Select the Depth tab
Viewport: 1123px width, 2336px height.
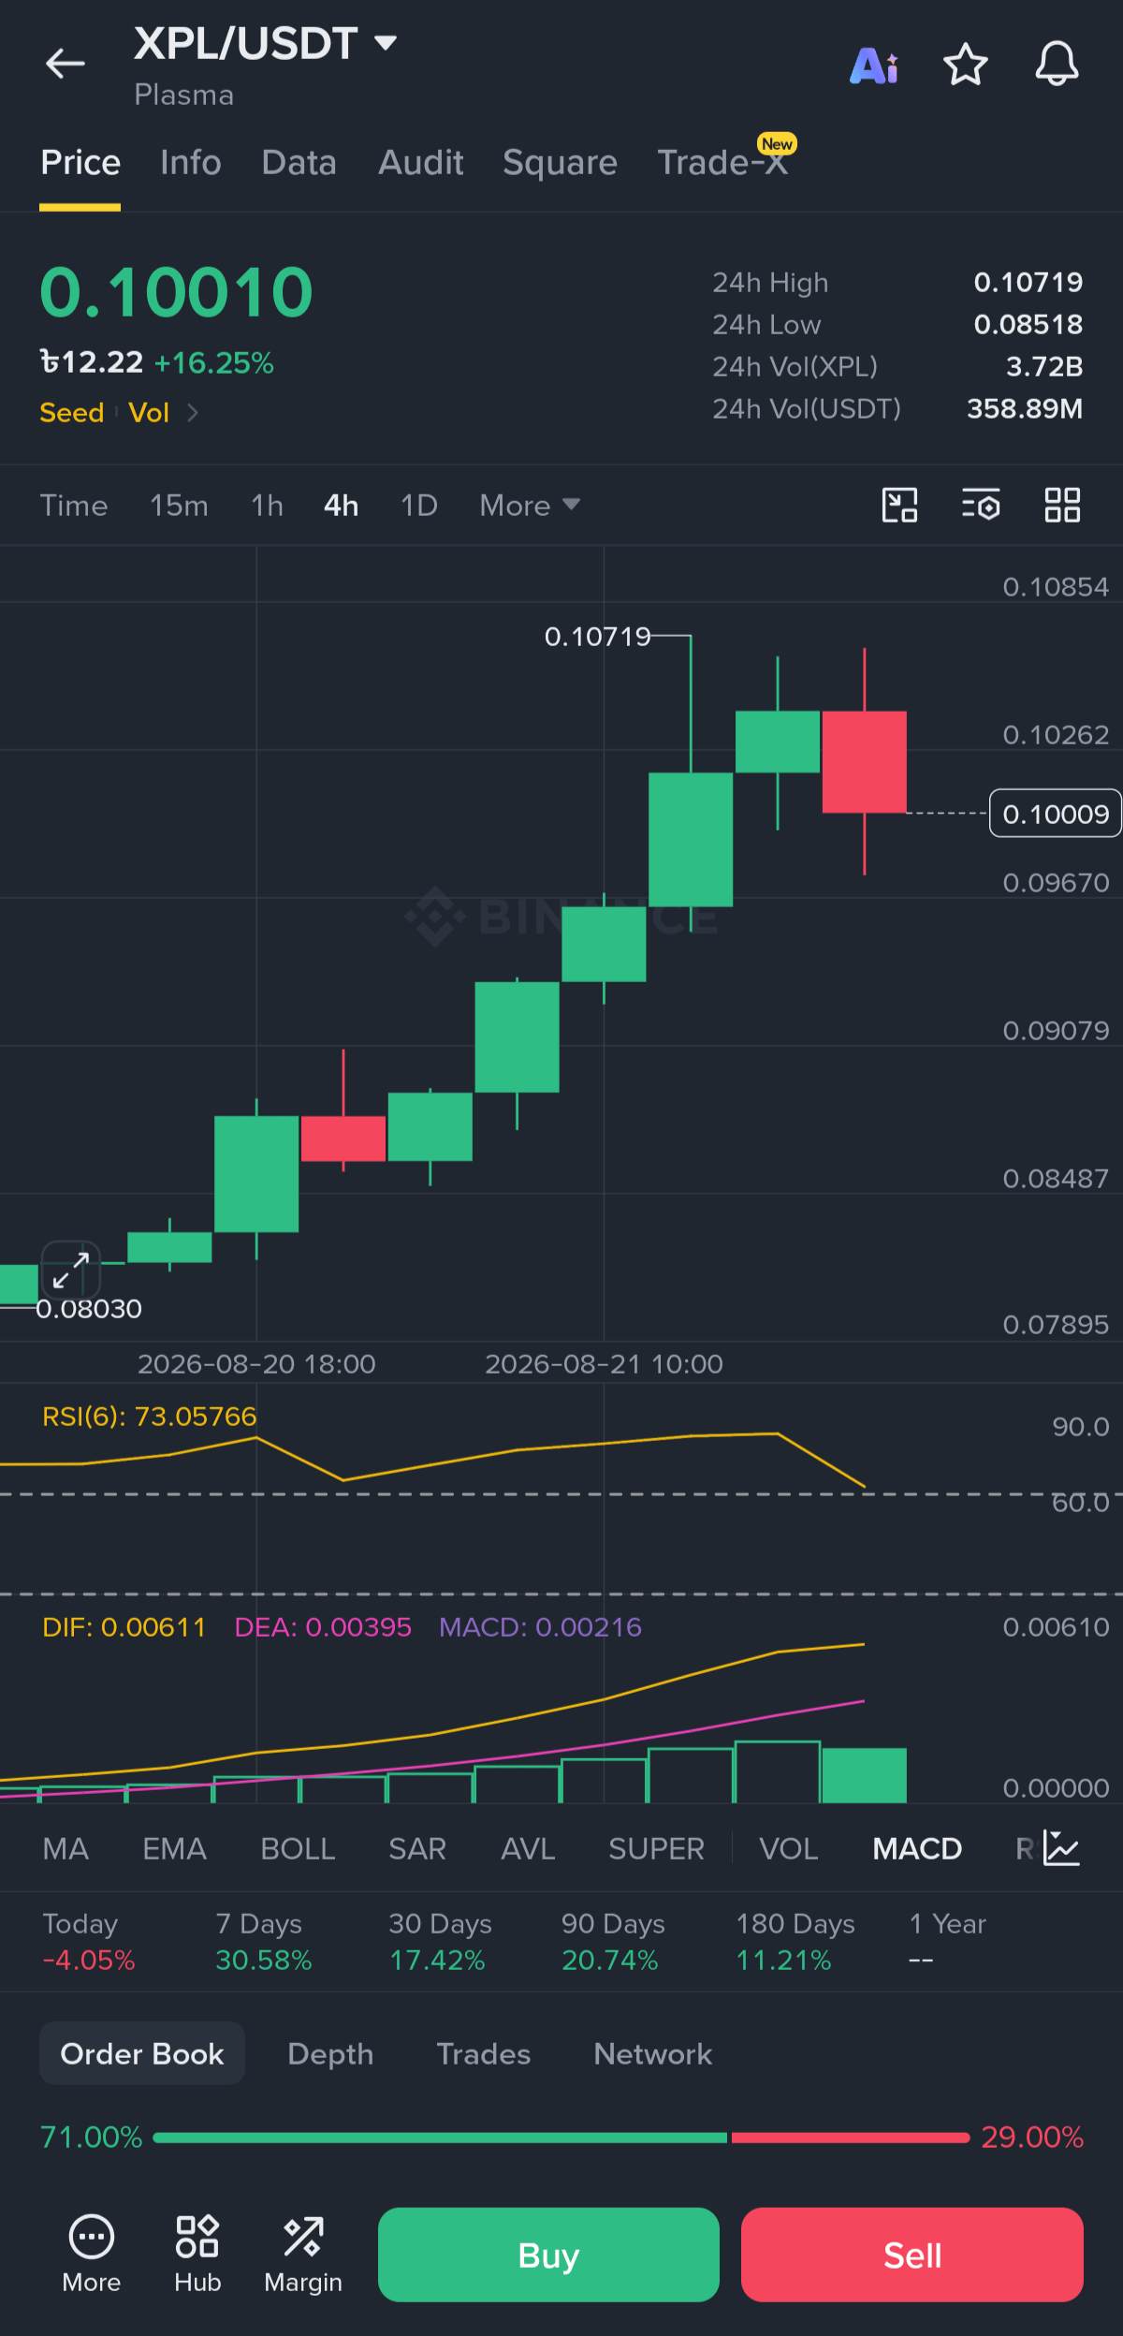(330, 2053)
